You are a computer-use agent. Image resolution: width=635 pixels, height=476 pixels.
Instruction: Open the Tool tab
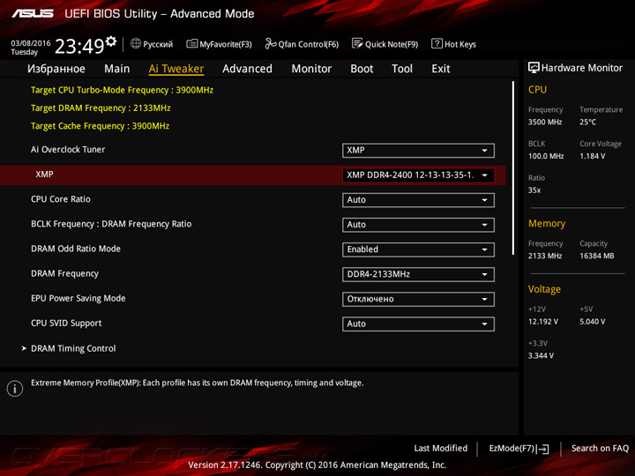click(x=402, y=69)
